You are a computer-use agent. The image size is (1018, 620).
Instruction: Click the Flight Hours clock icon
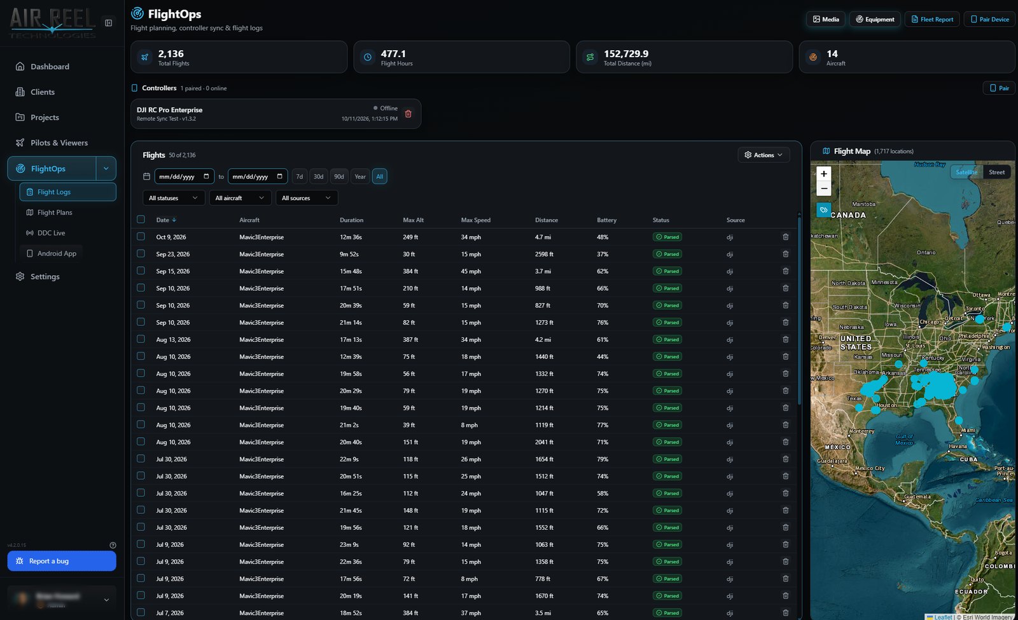coord(368,57)
